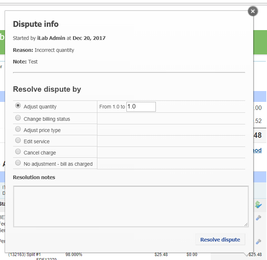Viewport: 267px width, 260px height.
Task: Click the Adjust quantity label text
Action: [40, 107]
